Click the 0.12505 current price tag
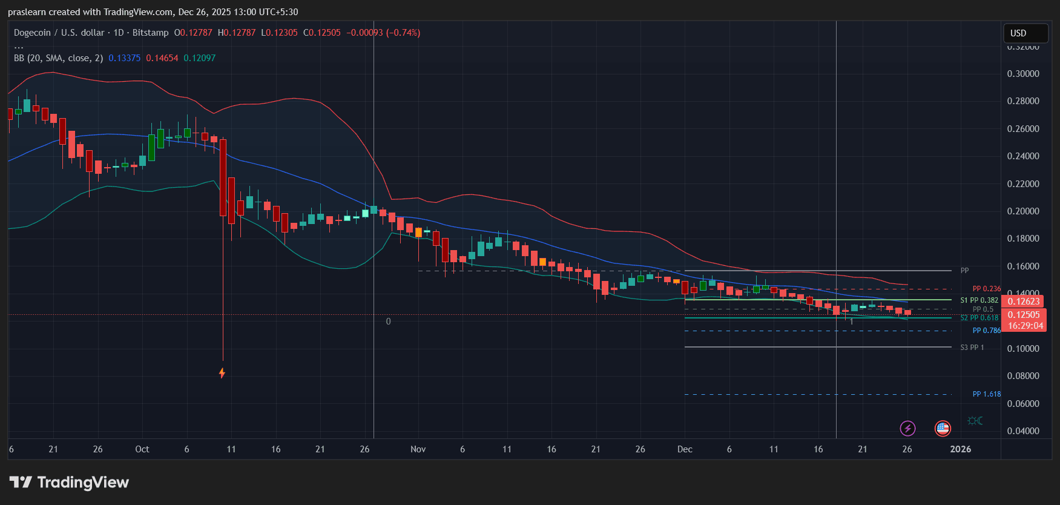This screenshot has width=1060, height=505. tap(1023, 315)
